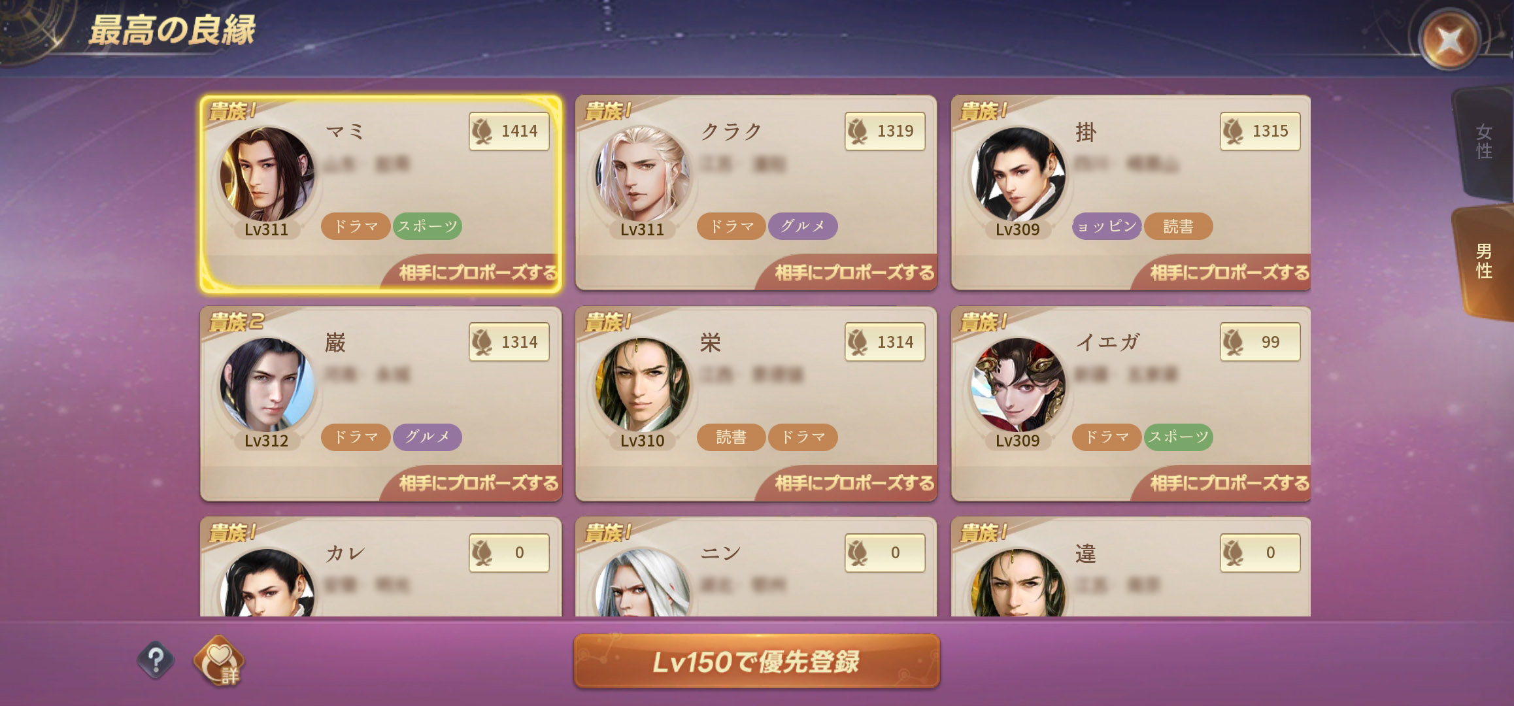Click the rose count 99 on イエガ's card
Screen dimensions: 1514x706
(1260, 342)
